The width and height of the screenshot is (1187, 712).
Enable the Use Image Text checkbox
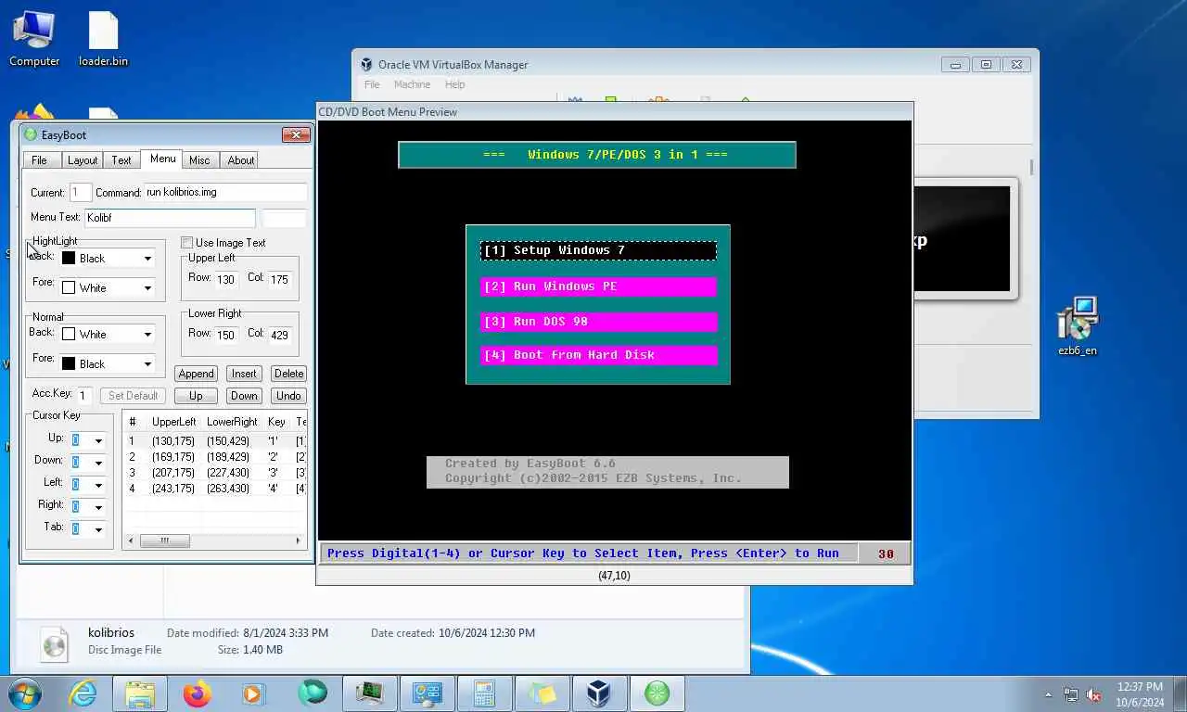pyautogui.click(x=187, y=243)
